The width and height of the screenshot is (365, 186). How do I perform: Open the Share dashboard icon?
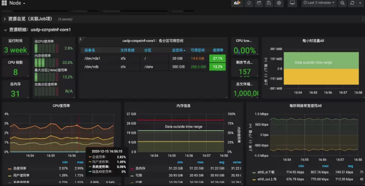pyautogui.click(x=259, y=3)
